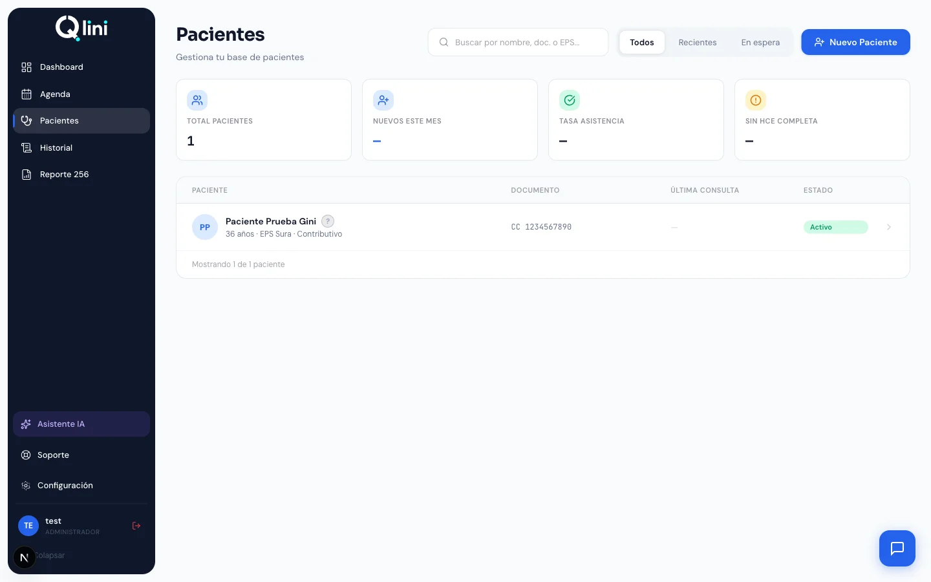This screenshot has height=582, width=931.
Task: Click the add-user icon in Nuevo Paciente
Action: [819, 42]
